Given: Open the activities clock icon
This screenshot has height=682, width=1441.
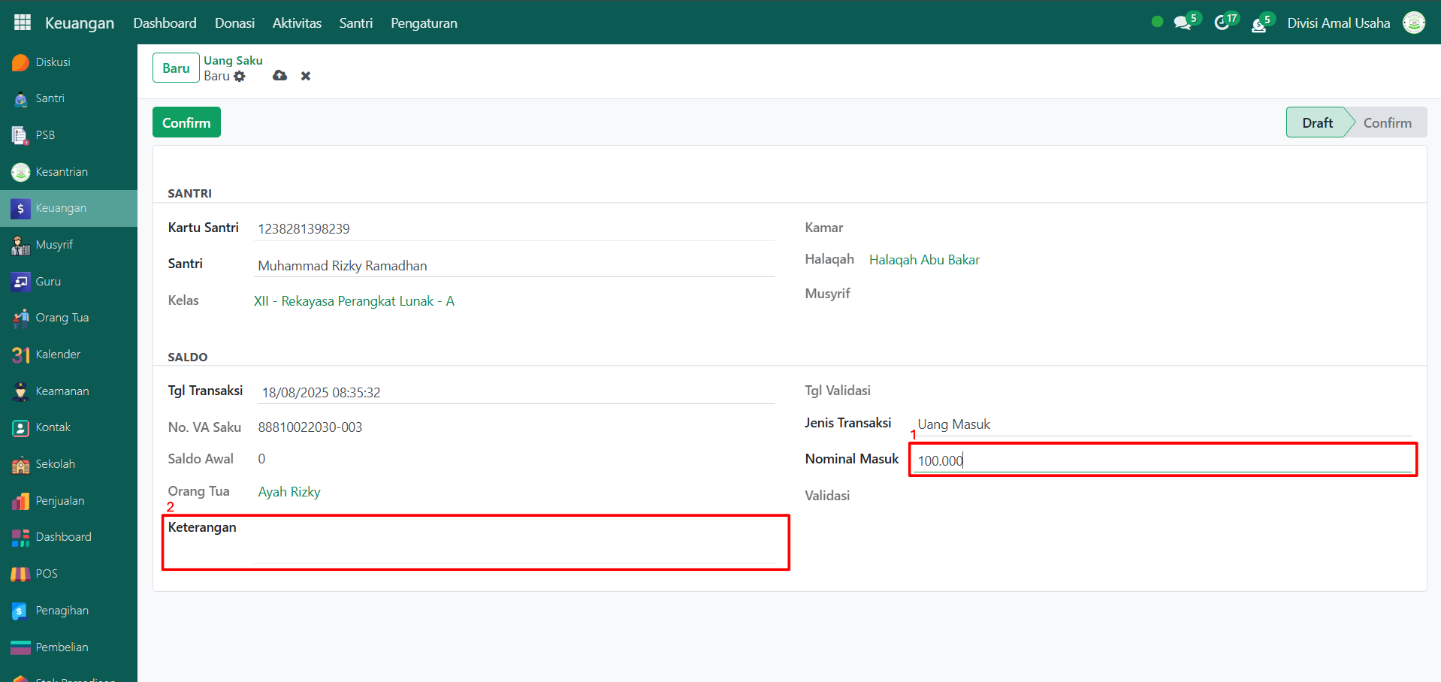Looking at the screenshot, I should [1222, 23].
